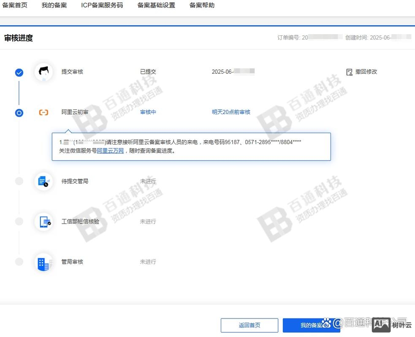The width and height of the screenshot is (415, 337).
Task: Open the 备案帮助 menu item
Action: [x=201, y=5]
